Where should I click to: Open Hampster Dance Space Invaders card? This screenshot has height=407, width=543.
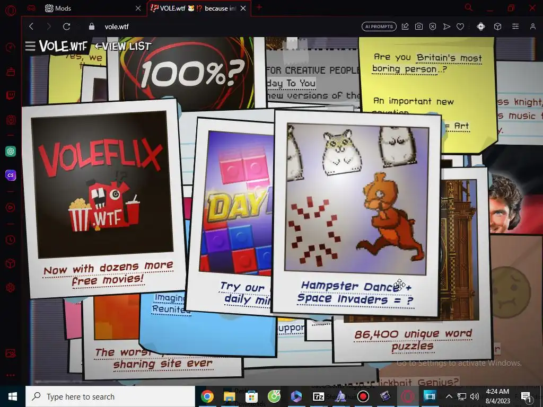(356, 213)
